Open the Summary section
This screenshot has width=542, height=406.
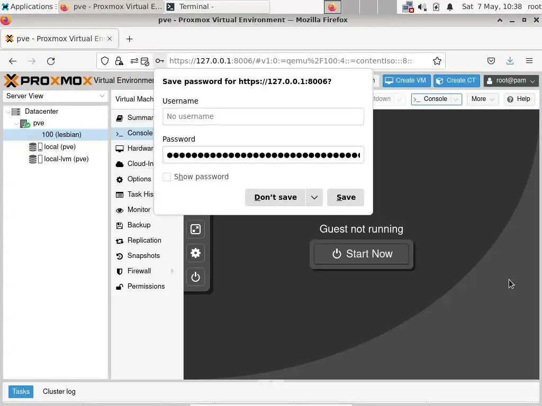click(x=135, y=118)
